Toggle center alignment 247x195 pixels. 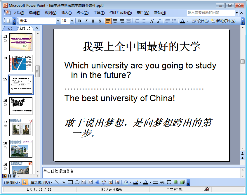pos(115,21)
